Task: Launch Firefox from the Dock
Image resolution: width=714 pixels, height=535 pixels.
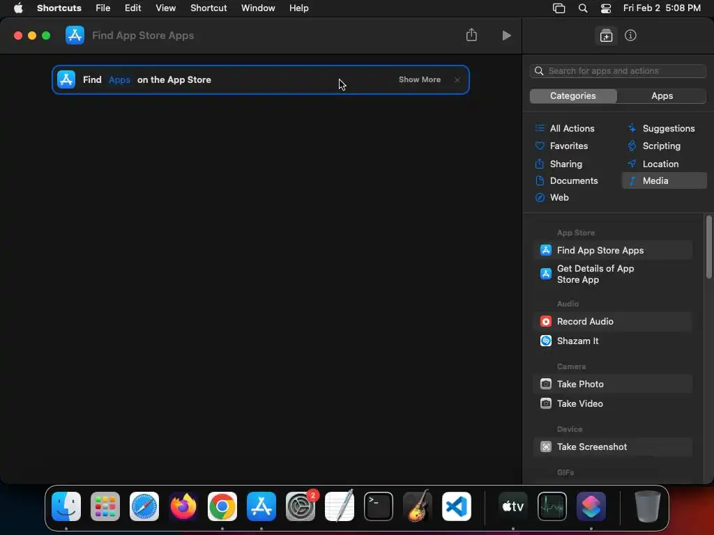Action: [183, 506]
